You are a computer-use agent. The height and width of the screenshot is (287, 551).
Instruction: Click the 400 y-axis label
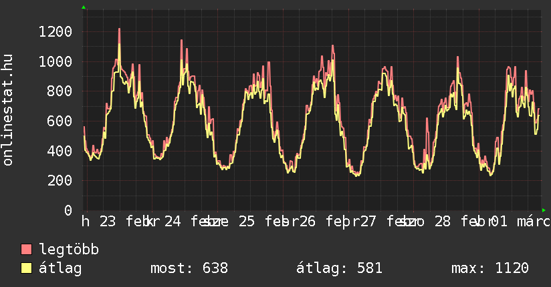click(x=60, y=151)
